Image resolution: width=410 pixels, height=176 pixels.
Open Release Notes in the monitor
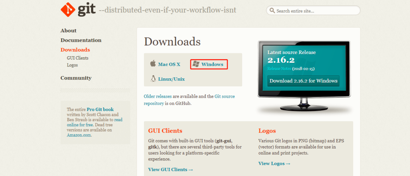click(x=279, y=69)
